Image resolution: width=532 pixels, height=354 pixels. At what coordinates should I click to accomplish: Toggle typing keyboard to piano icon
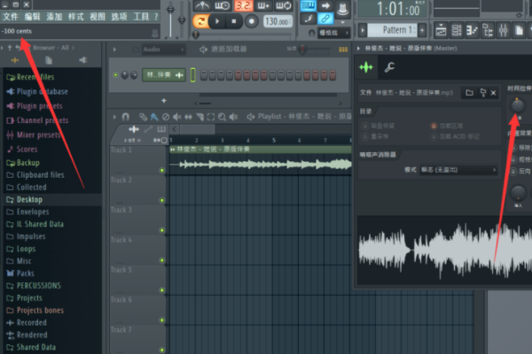[x=309, y=5]
